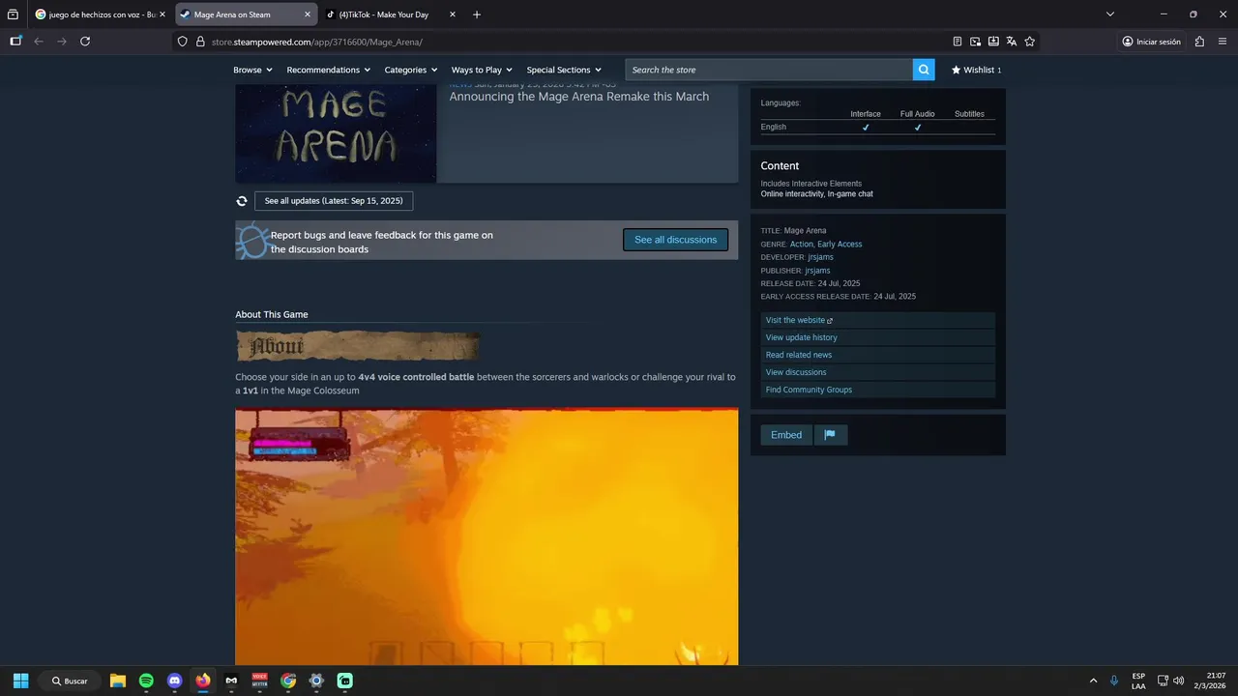1238x696 pixels.
Task: Click the jrsjams developer link
Action: tap(820, 257)
